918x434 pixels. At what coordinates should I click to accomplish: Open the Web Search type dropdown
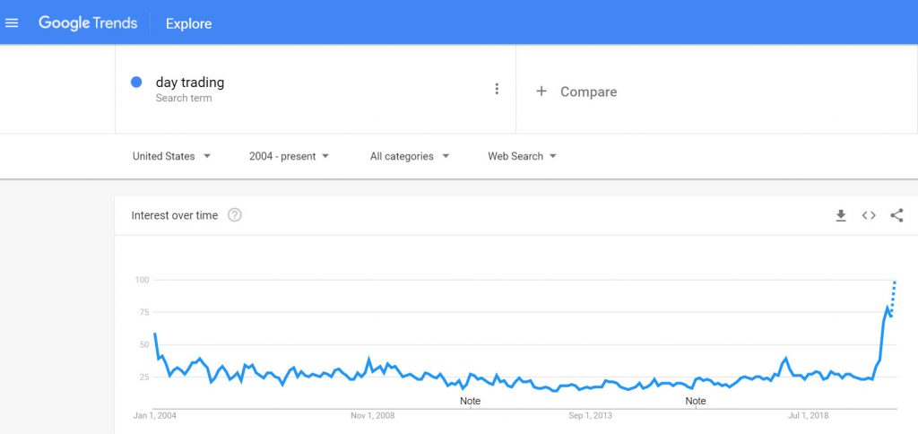pos(522,156)
